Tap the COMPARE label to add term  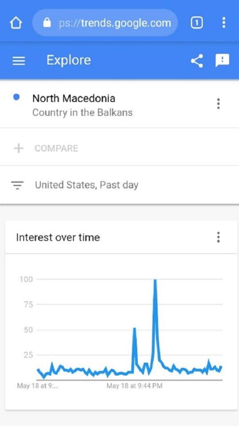tap(56, 148)
